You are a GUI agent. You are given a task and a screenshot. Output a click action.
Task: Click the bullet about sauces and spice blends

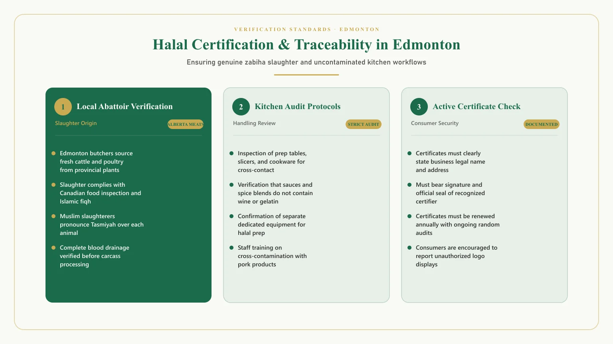pos(275,193)
